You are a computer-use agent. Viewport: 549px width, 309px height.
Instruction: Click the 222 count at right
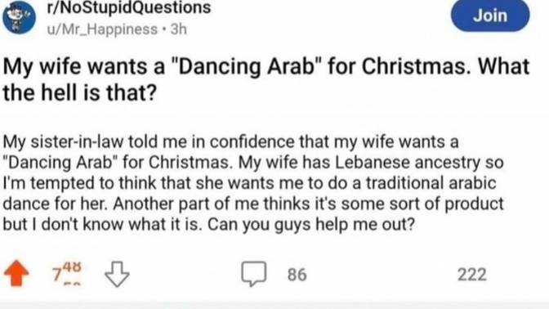click(x=472, y=275)
